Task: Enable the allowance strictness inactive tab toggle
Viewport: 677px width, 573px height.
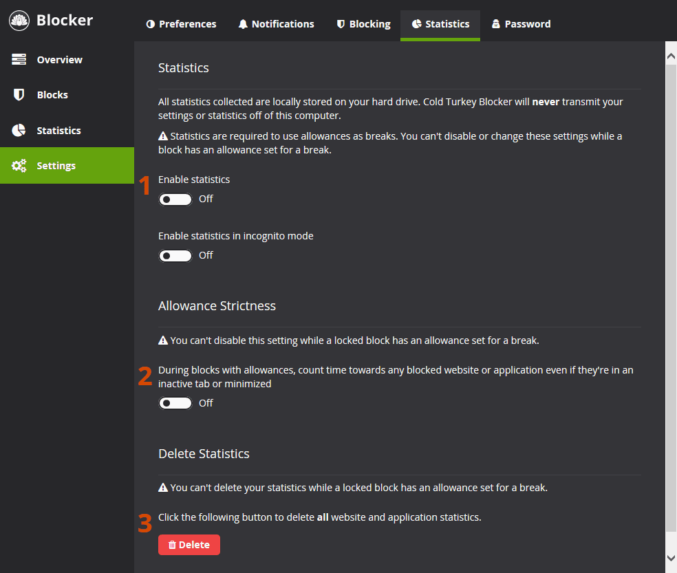Action: [175, 403]
